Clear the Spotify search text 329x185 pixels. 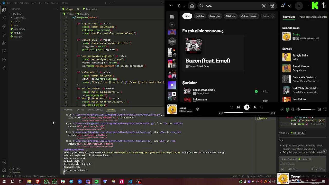click(264, 6)
